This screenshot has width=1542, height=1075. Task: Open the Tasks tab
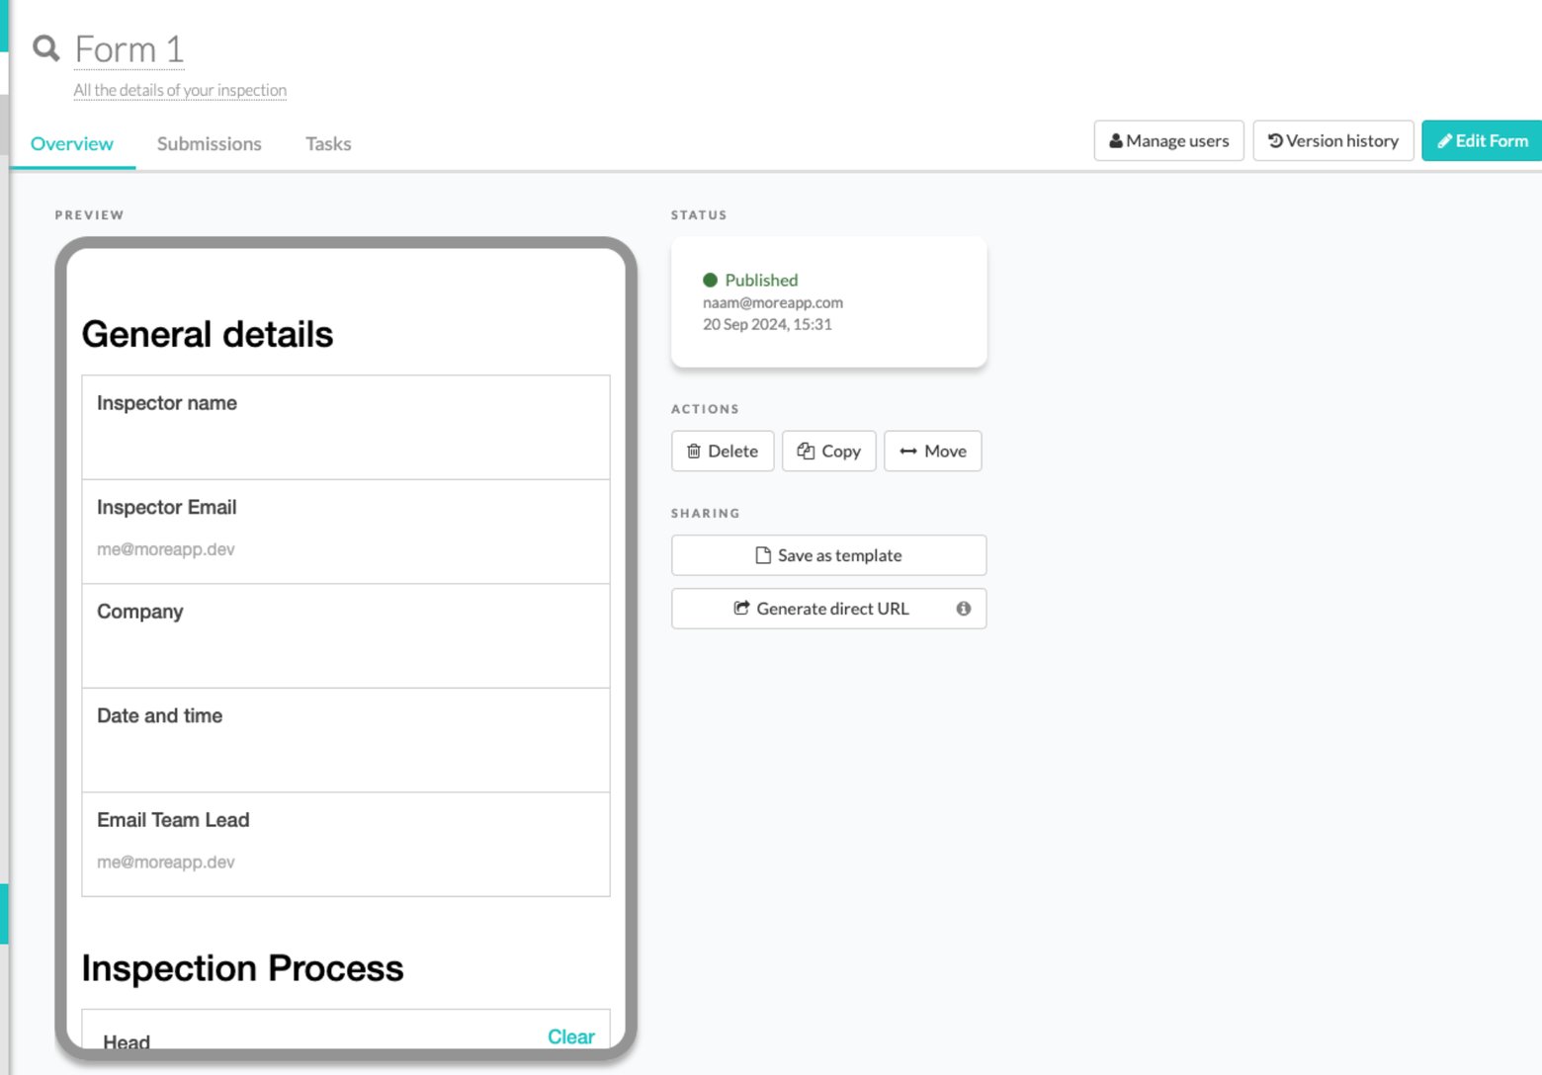(327, 143)
